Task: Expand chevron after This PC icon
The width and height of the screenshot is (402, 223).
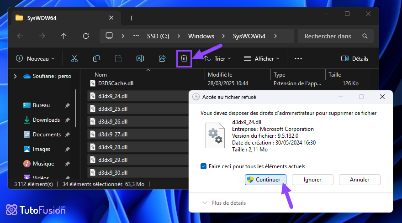Action: [x=123, y=36]
